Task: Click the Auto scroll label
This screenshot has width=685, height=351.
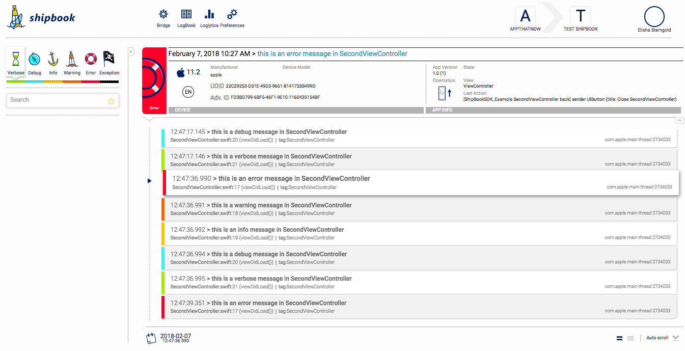Action: pyautogui.click(x=657, y=338)
